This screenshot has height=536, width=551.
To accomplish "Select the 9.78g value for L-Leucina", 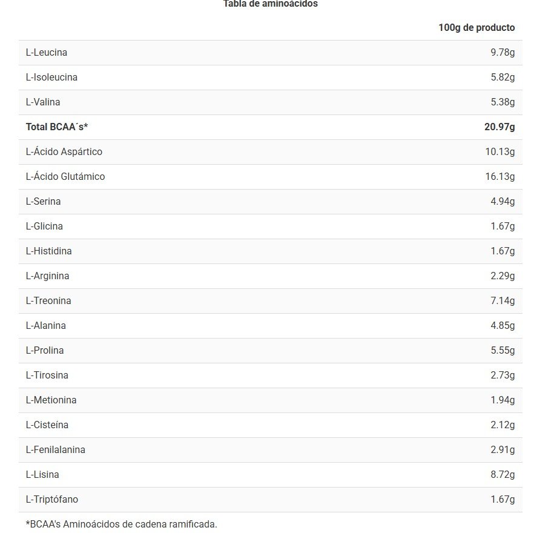I will coord(503,53).
